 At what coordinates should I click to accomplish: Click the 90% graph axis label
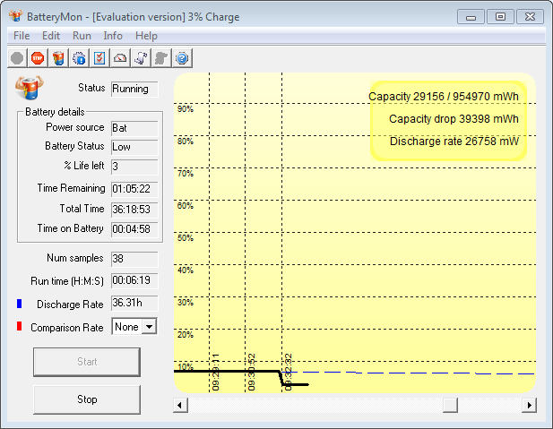pyautogui.click(x=186, y=109)
